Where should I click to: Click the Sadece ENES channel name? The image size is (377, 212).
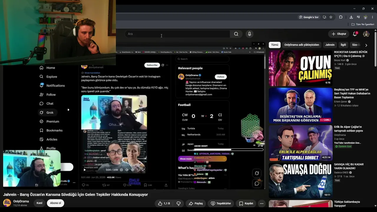point(342,173)
